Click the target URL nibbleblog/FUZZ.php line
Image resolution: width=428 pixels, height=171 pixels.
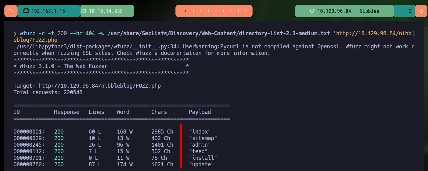(x=87, y=85)
